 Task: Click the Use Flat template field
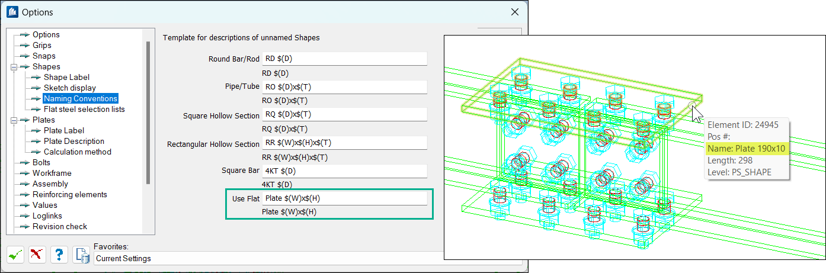[344, 198]
